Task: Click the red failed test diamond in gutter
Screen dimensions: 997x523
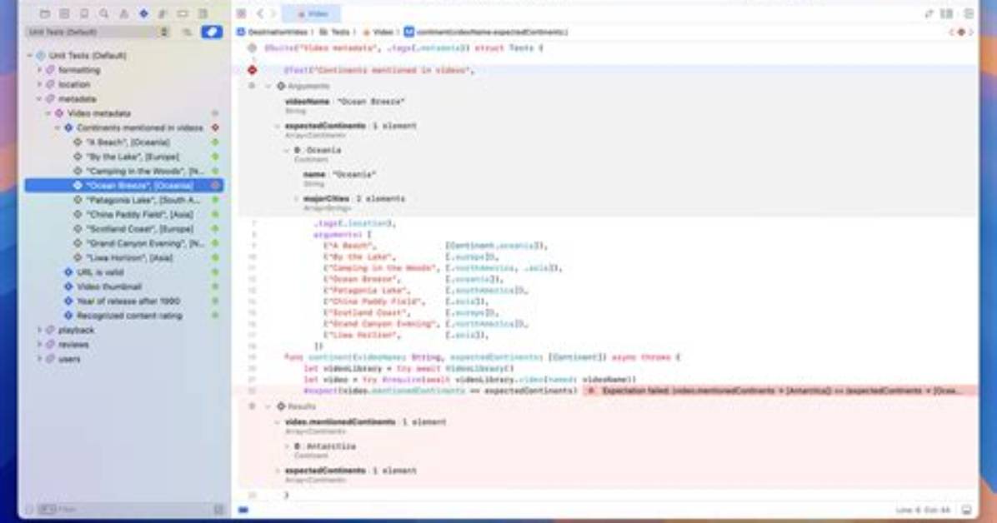Action: [x=252, y=70]
